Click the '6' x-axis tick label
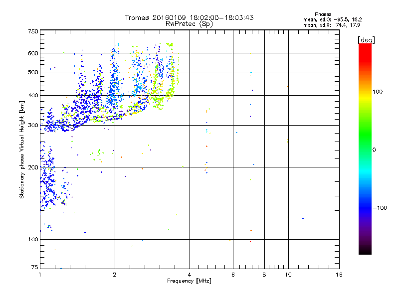The width and height of the screenshot is (399, 299). 233,275
